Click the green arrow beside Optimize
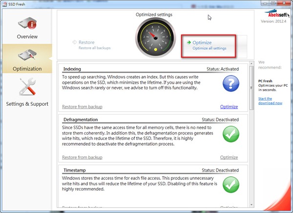Screen dimensions: 293x213 coord(189,42)
